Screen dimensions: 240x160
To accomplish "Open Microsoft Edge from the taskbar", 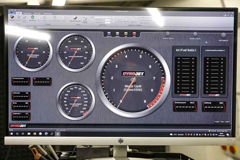I will coord(46,134).
